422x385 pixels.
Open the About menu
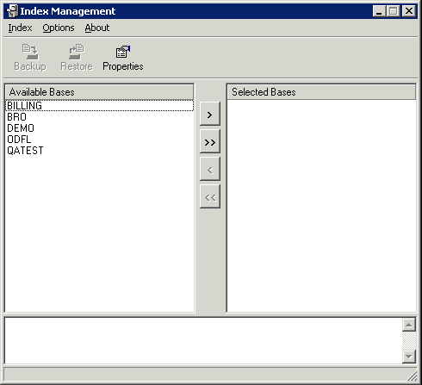(x=97, y=28)
